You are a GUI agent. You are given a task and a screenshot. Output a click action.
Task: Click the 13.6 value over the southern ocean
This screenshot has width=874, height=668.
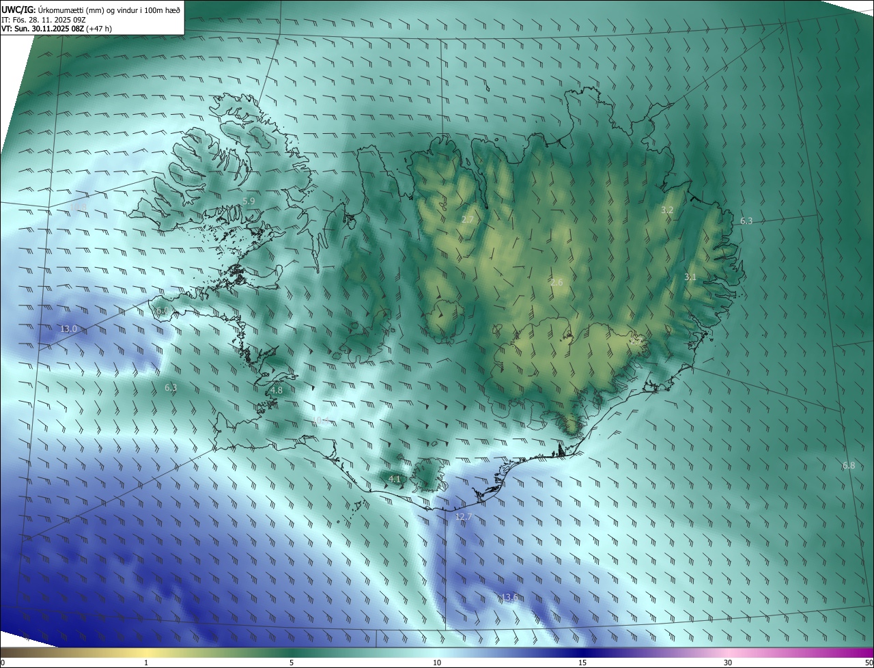pos(509,598)
